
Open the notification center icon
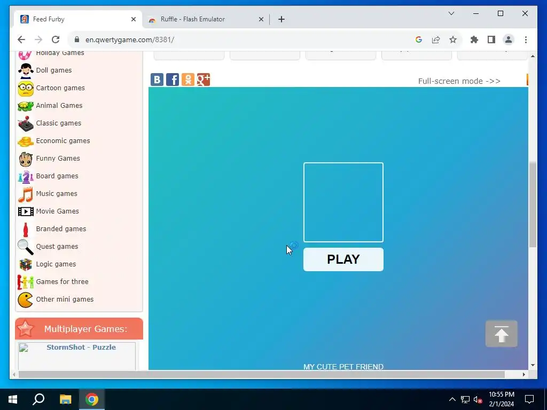click(529, 399)
